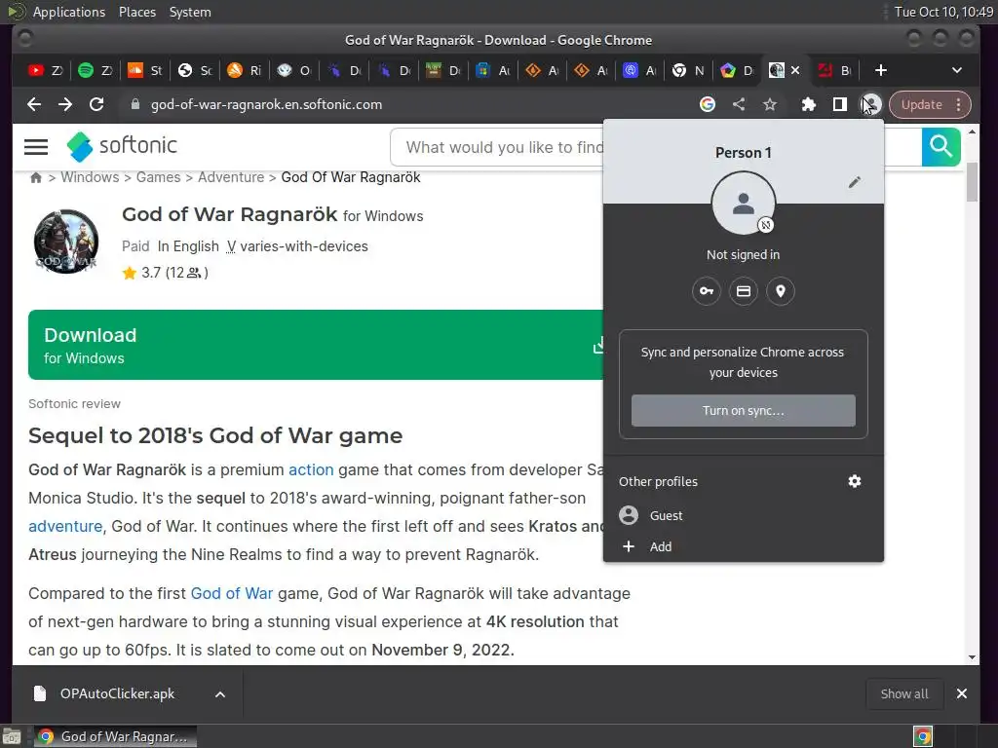Click the God of War game thumbnail
This screenshot has height=748, width=998.
click(66, 242)
